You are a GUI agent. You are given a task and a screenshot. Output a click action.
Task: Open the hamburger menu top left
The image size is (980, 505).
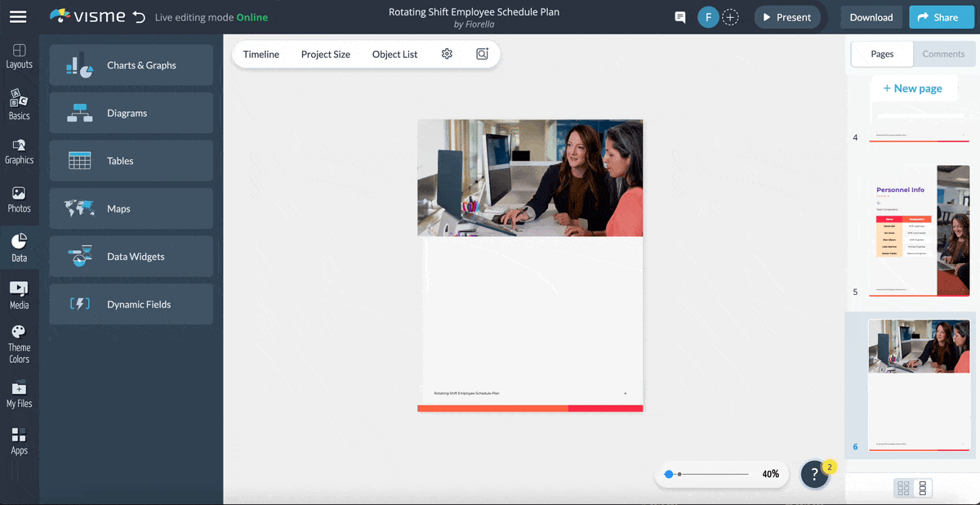pos(18,16)
